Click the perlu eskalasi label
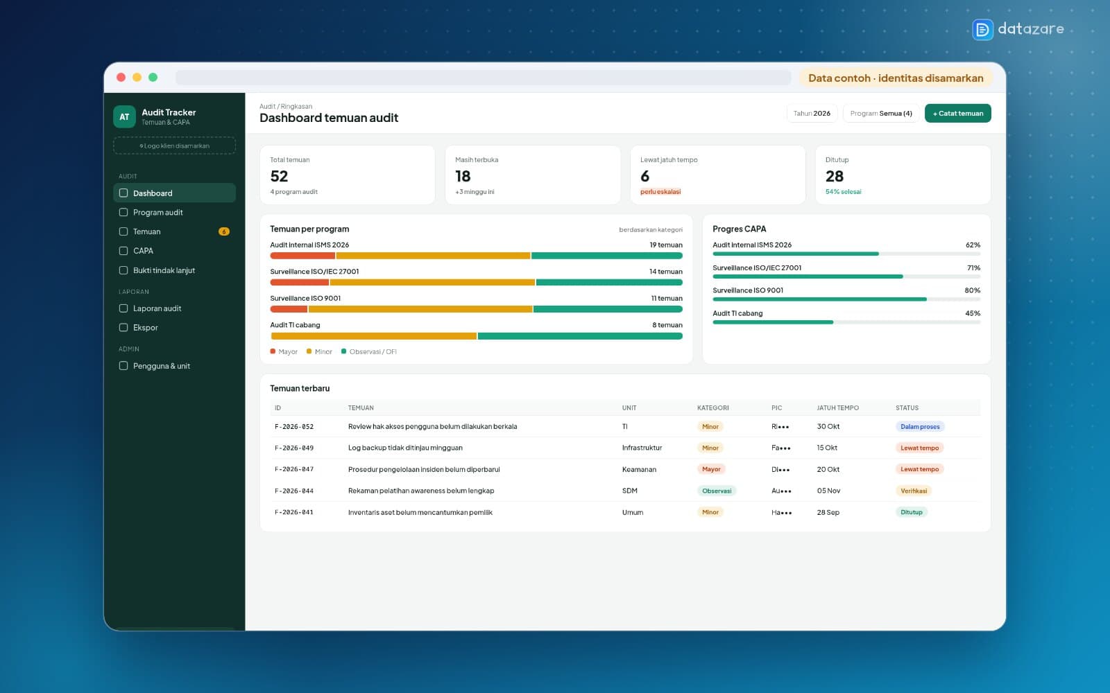1110x693 pixels. 660,192
